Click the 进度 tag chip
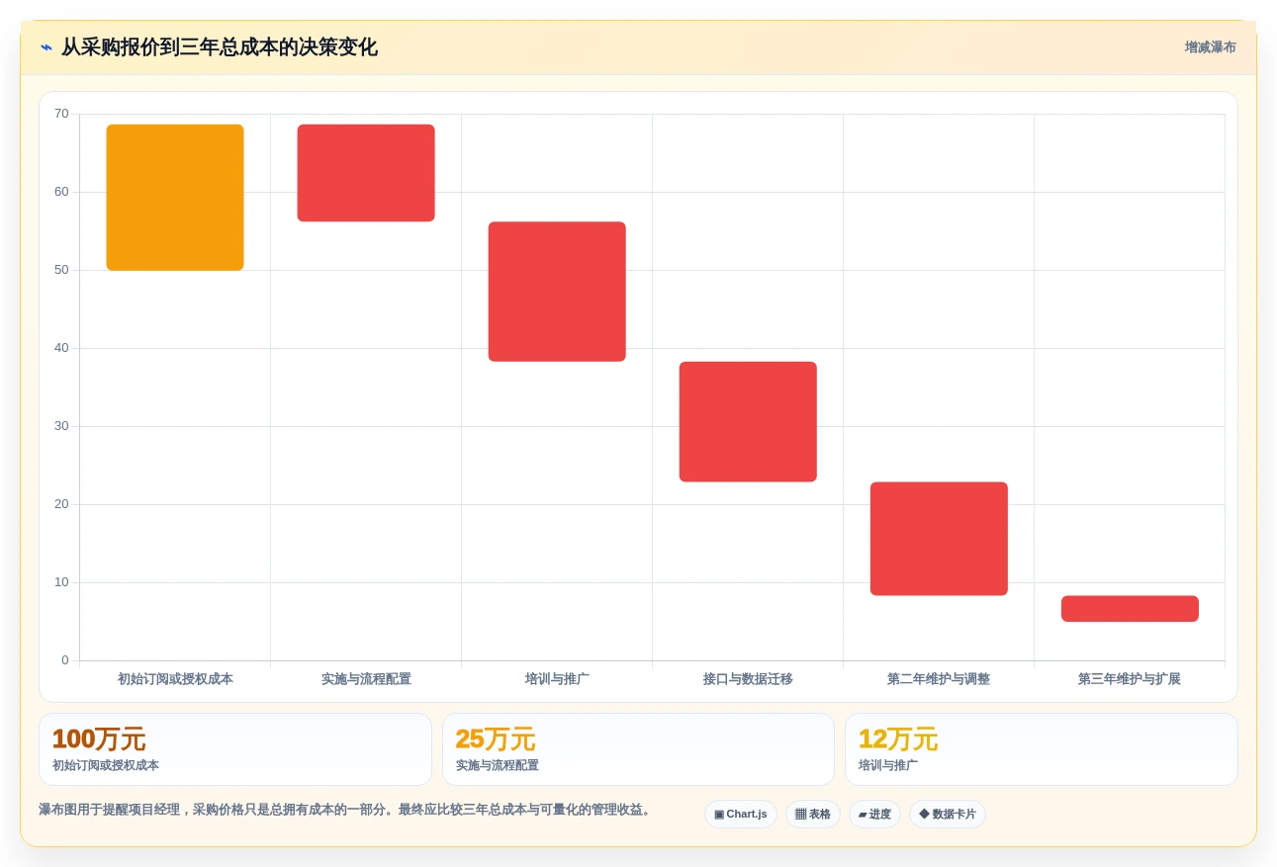 pos(874,815)
